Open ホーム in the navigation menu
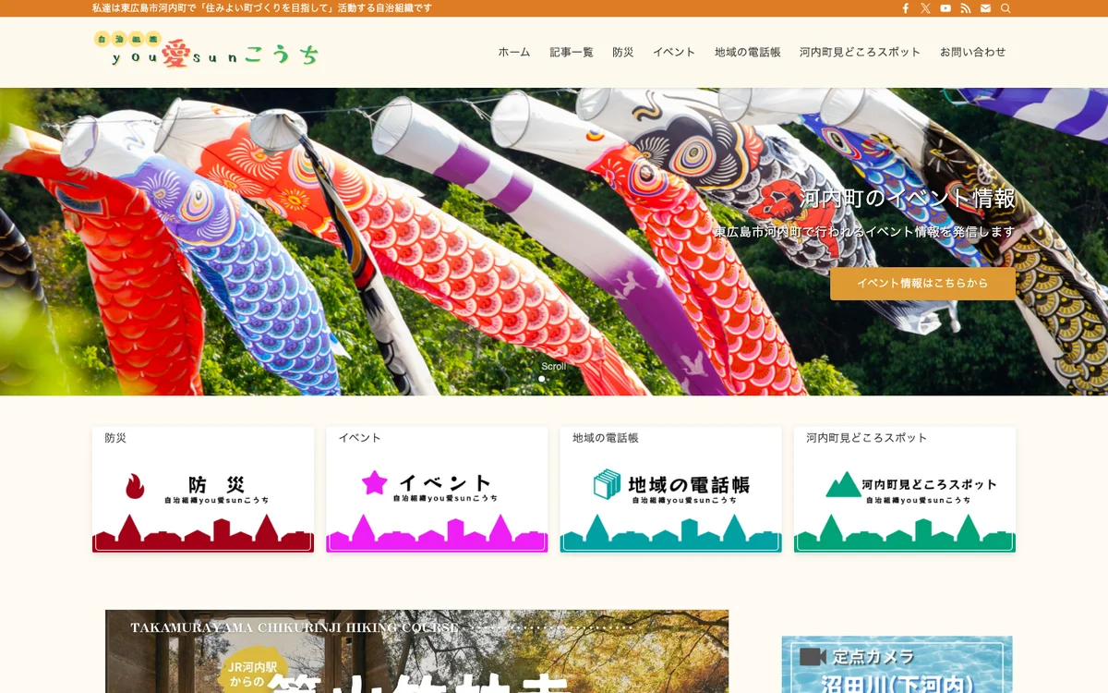Screen dimensions: 1108x693 click(514, 52)
